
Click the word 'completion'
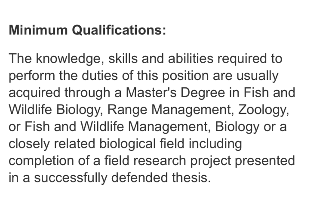point(41,161)
